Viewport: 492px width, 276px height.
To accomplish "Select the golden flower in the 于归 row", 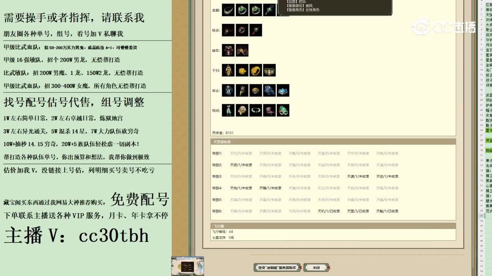I will tap(242, 70).
